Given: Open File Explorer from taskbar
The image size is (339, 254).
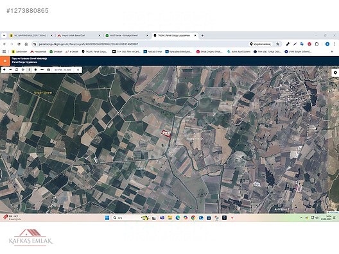Looking at the screenshot, I should click(170, 218).
